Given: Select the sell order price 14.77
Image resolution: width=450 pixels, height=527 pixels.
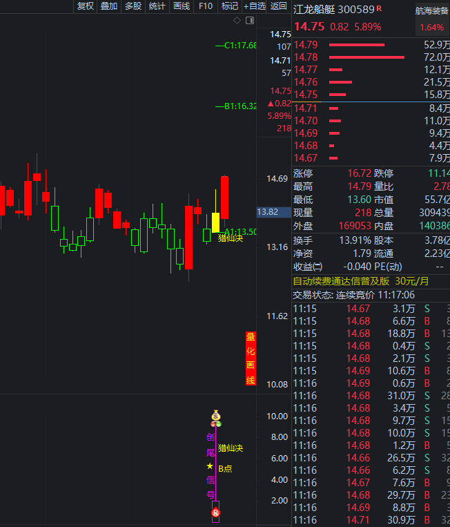Looking at the screenshot, I should (306, 70).
